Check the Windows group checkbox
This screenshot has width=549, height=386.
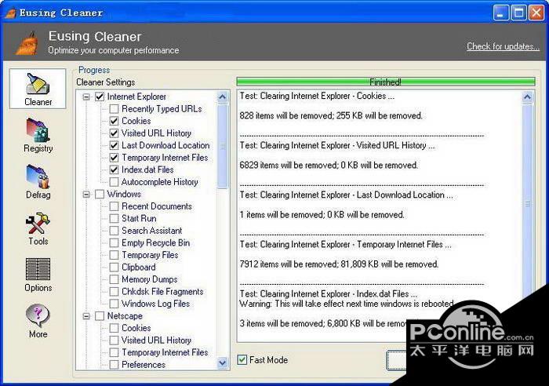click(x=100, y=194)
